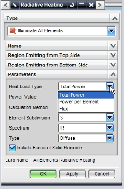The width and height of the screenshot is (124, 189).
Task: Click the pin icon beside Radiative Heating title
Action: 15,5
